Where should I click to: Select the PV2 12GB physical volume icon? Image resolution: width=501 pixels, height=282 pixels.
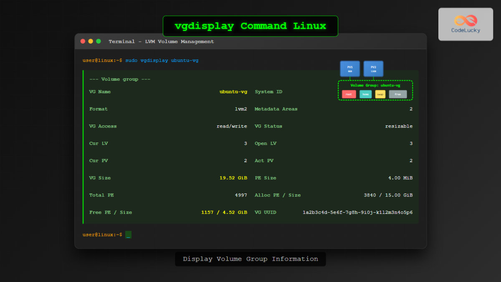point(373,69)
